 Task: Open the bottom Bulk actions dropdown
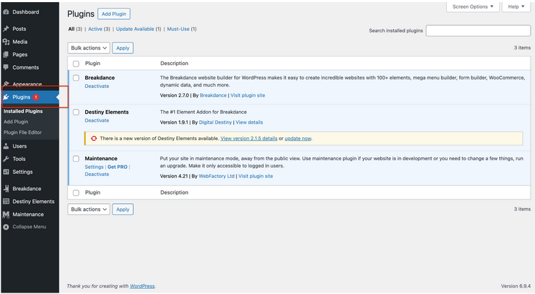click(x=89, y=209)
